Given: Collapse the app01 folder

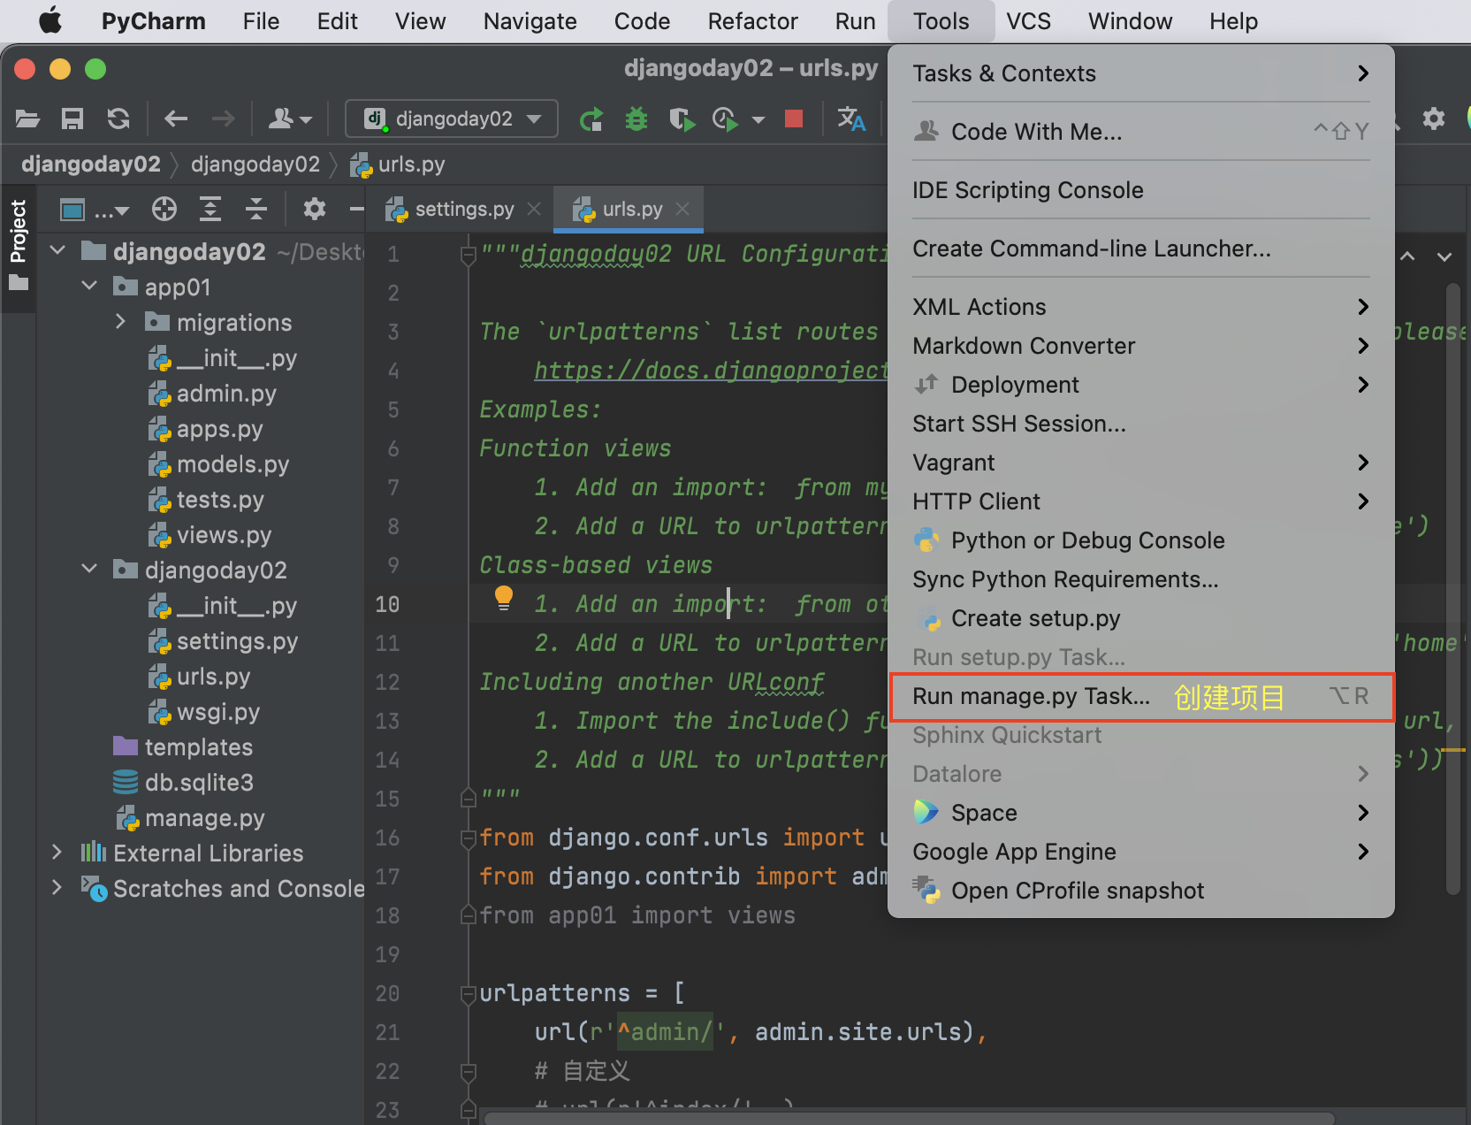Looking at the screenshot, I should pos(89,287).
